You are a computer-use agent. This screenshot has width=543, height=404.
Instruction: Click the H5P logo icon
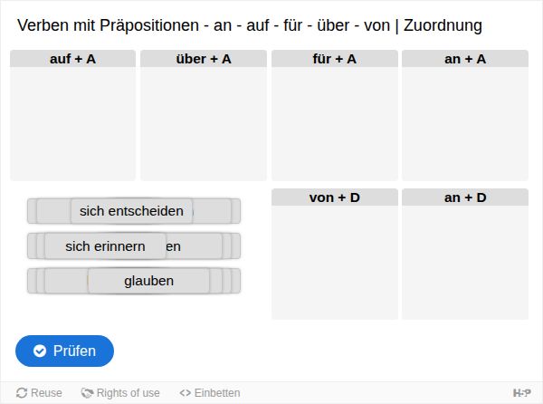tap(521, 393)
